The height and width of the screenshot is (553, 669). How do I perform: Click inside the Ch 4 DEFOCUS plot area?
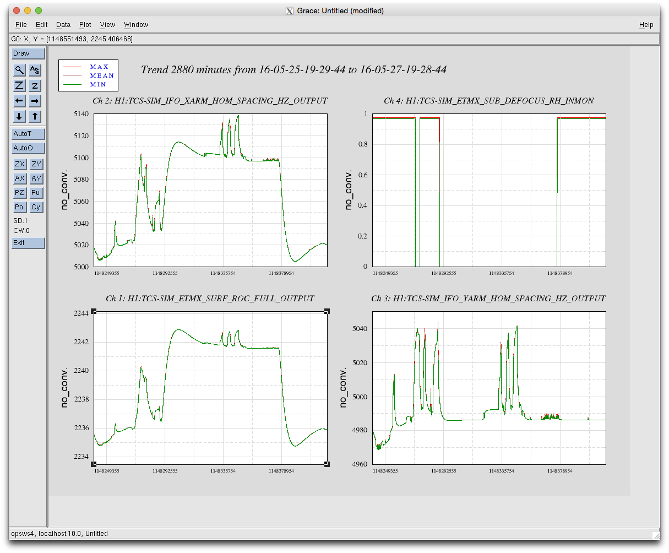489,190
